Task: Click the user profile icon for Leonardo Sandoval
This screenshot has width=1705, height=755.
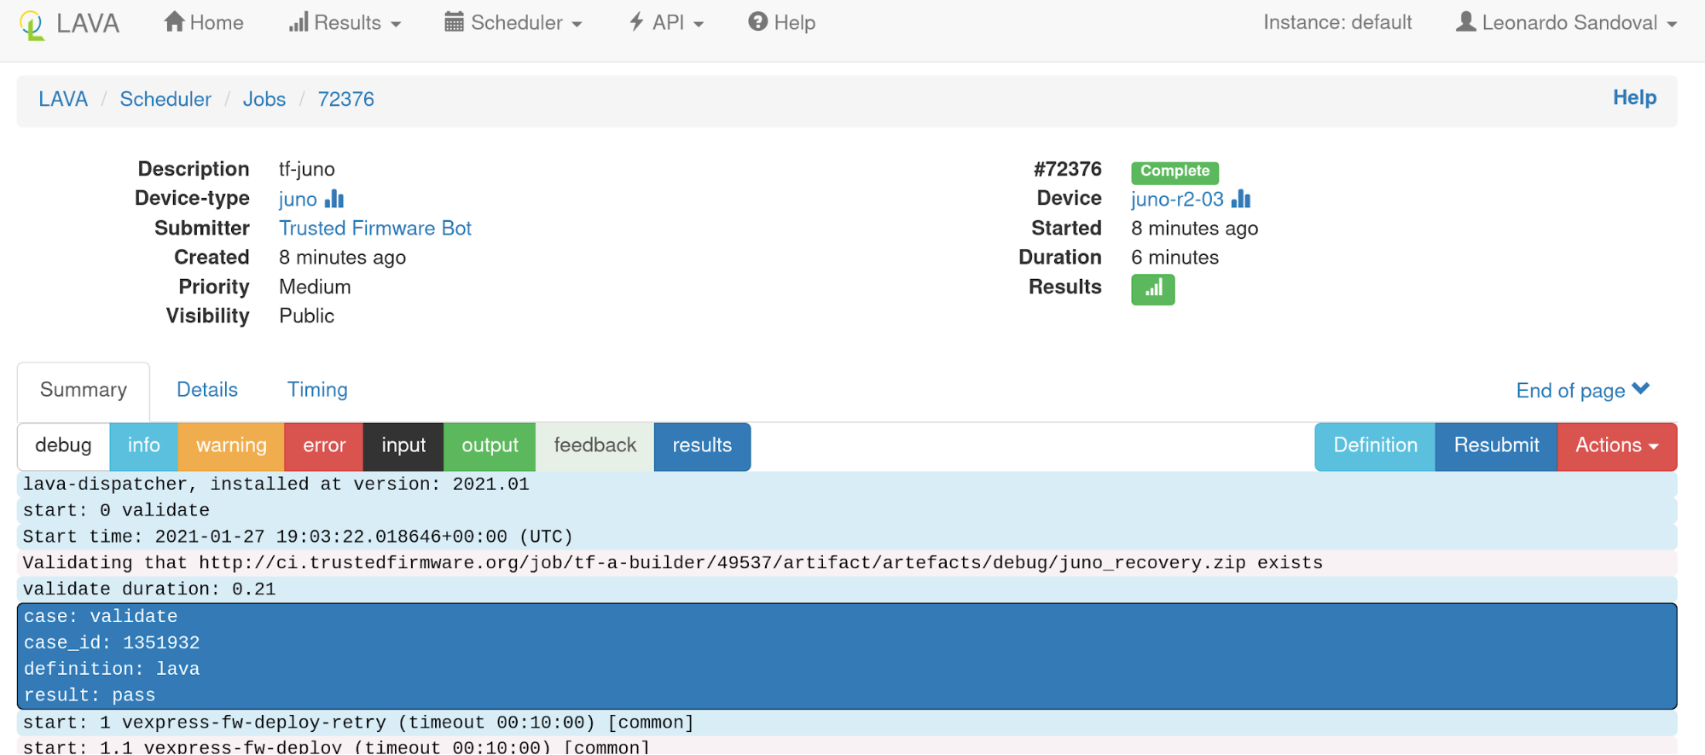Action: 1465,22
